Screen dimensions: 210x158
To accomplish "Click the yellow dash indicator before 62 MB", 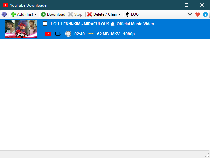I will [x=91, y=34].
